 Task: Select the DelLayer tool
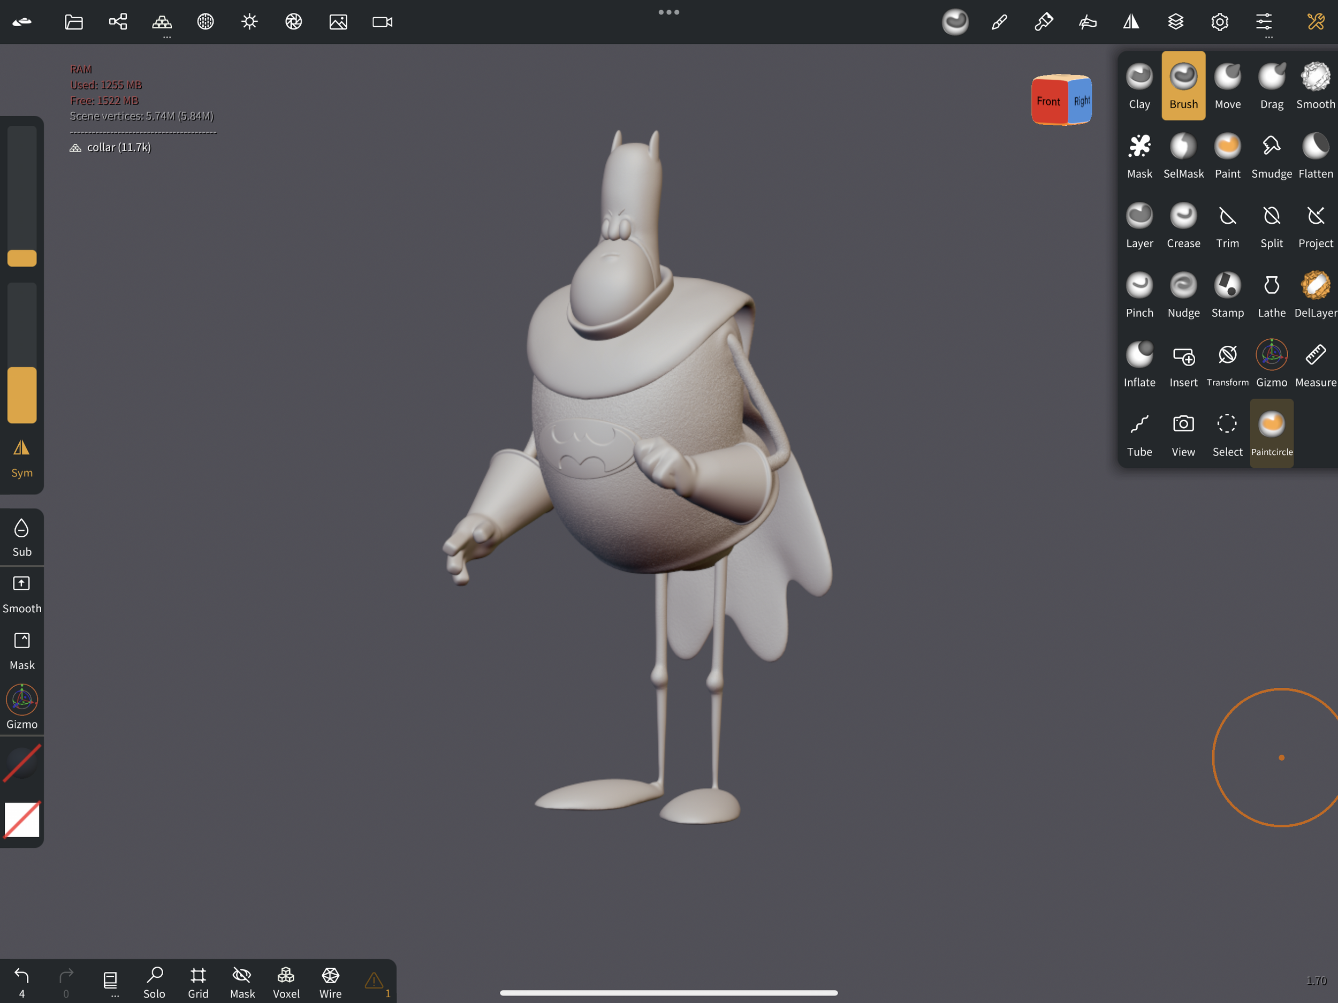(1315, 294)
